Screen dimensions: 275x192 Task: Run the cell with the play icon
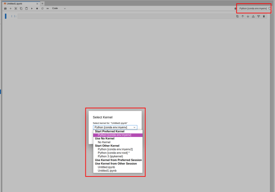(32, 8)
